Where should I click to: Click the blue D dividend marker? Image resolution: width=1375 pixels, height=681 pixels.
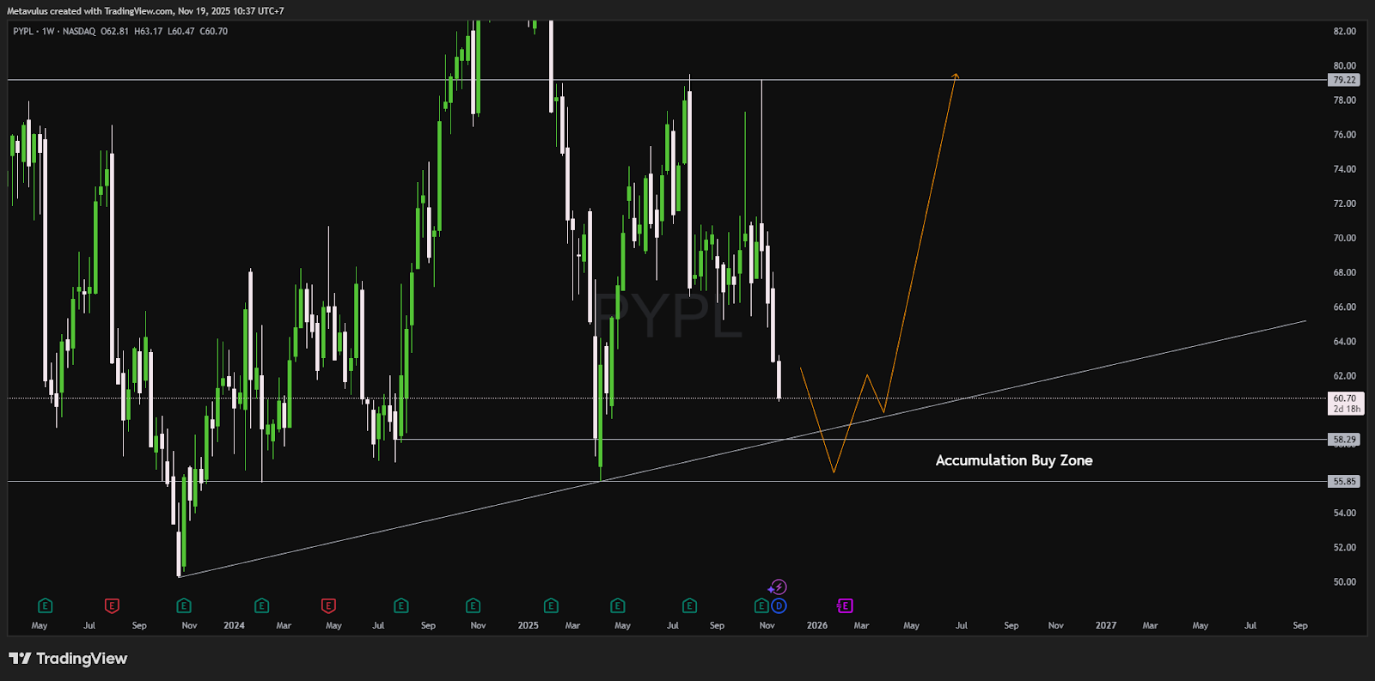pyautogui.click(x=779, y=606)
